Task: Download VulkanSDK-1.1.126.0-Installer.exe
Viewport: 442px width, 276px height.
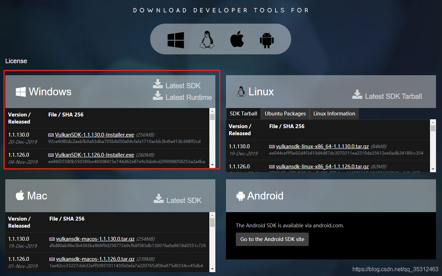Action: (94, 155)
